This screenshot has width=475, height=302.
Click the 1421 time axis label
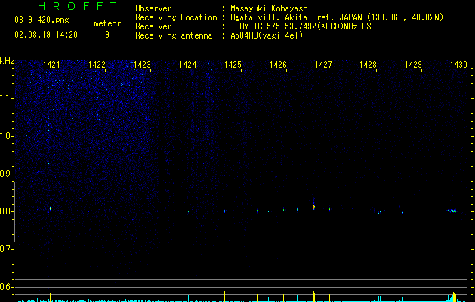(x=51, y=64)
